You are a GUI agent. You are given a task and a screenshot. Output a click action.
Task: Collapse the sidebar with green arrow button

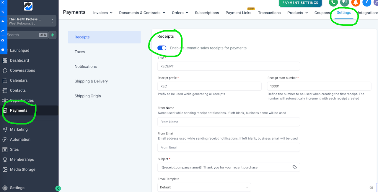[x=58, y=188]
